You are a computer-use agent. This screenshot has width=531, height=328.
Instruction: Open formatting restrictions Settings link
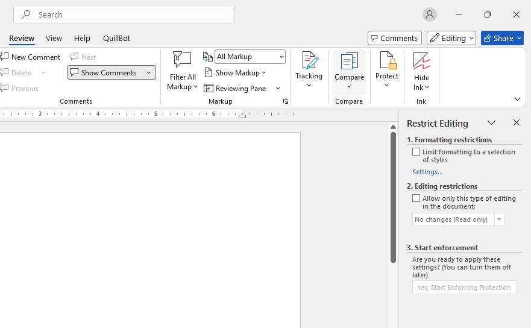(427, 172)
